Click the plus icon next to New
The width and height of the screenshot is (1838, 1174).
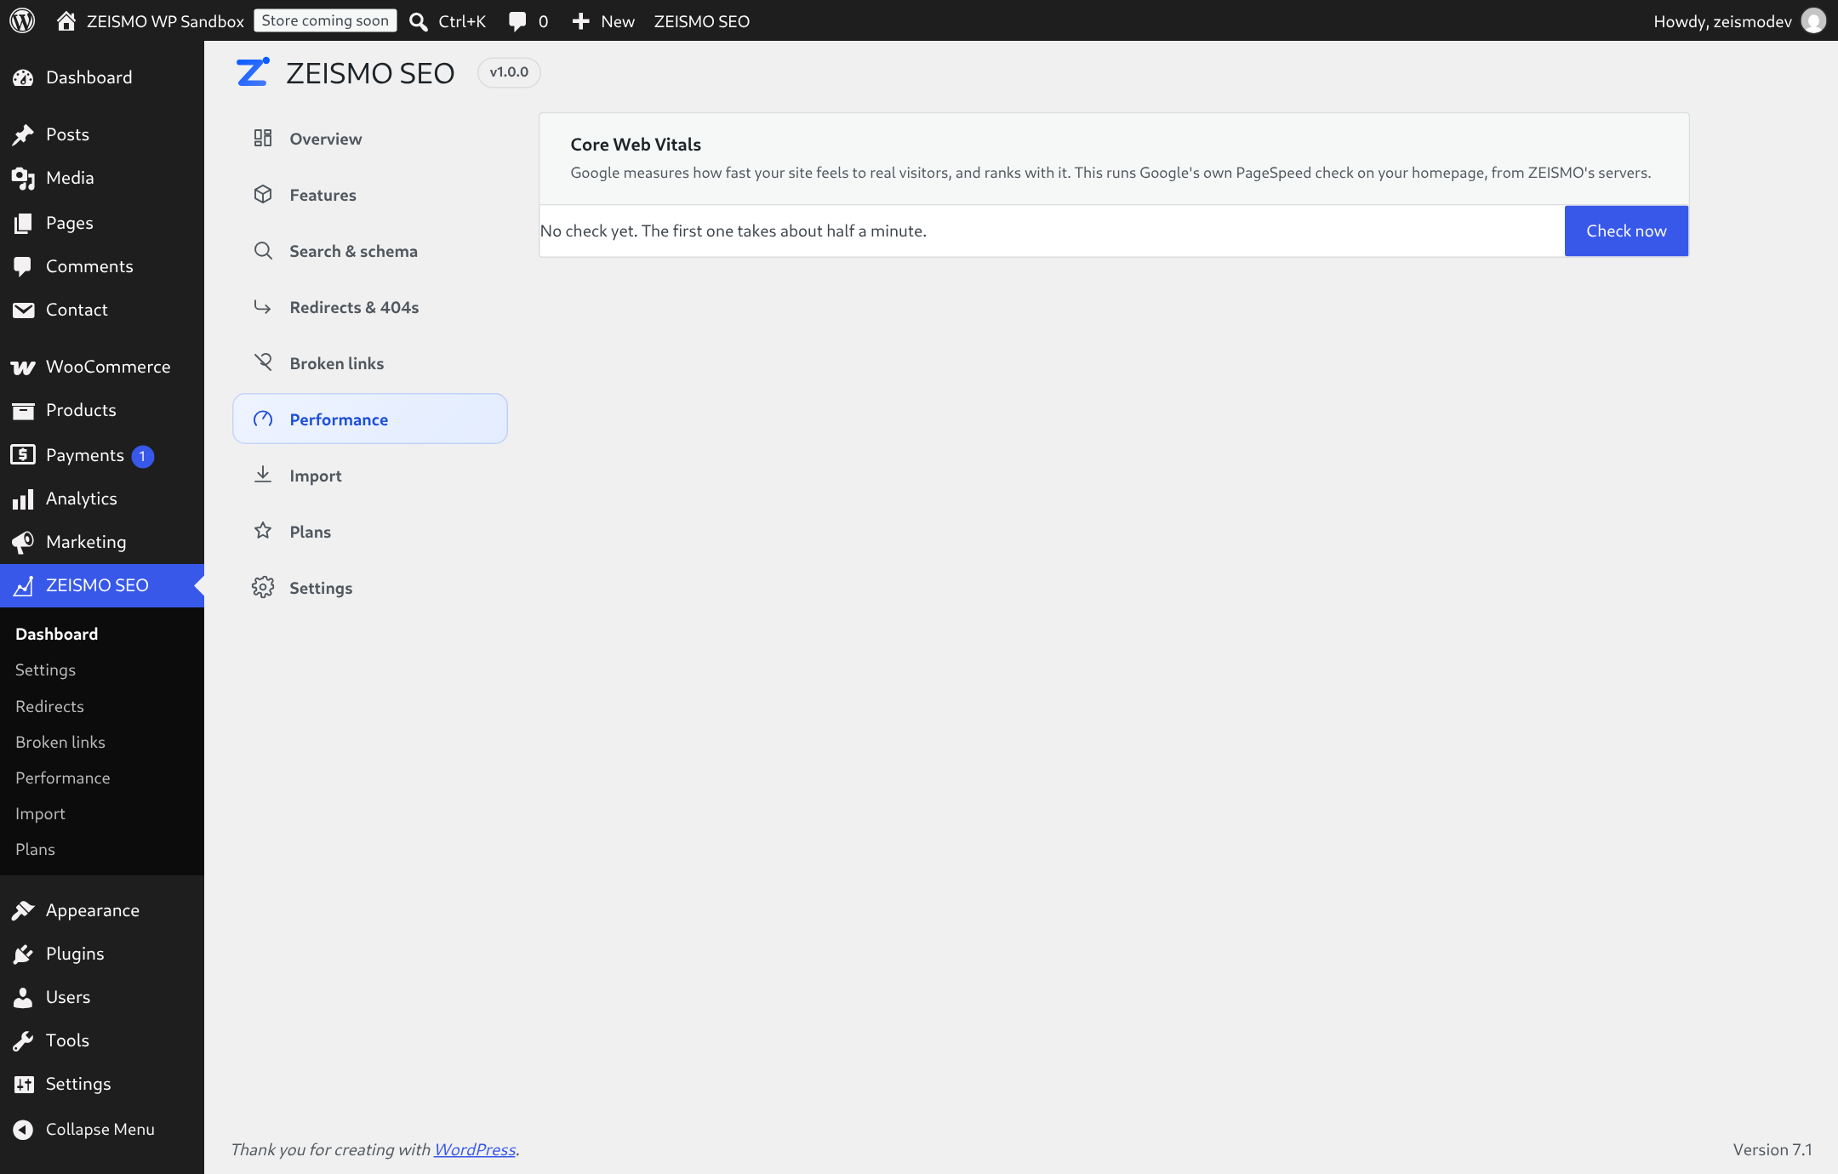tap(580, 21)
